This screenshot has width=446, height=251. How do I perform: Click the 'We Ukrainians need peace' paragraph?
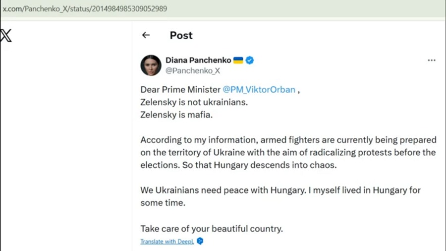(280, 196)
